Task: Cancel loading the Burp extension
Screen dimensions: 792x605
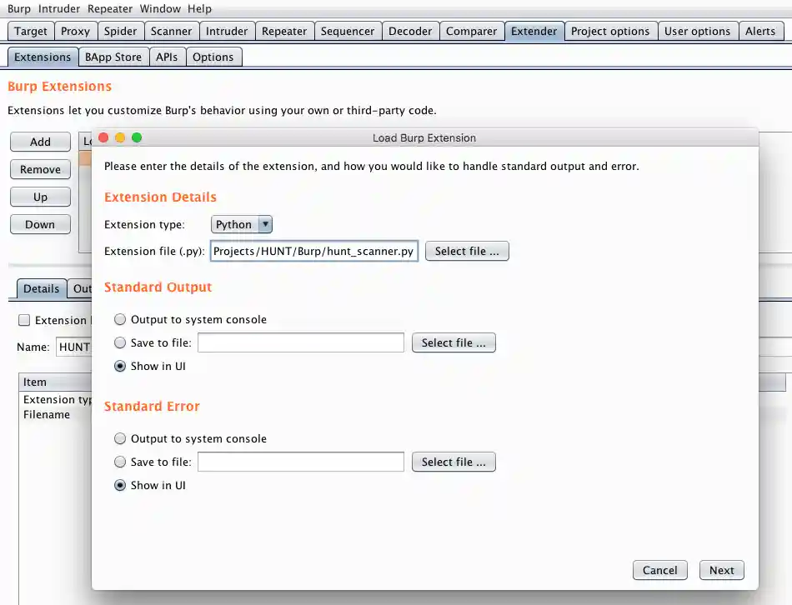Action: (x=659, y=570)
